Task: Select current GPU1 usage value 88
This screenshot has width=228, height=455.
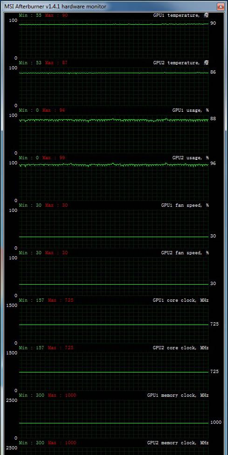Action: pyautogui.click(x=213, y=119)
